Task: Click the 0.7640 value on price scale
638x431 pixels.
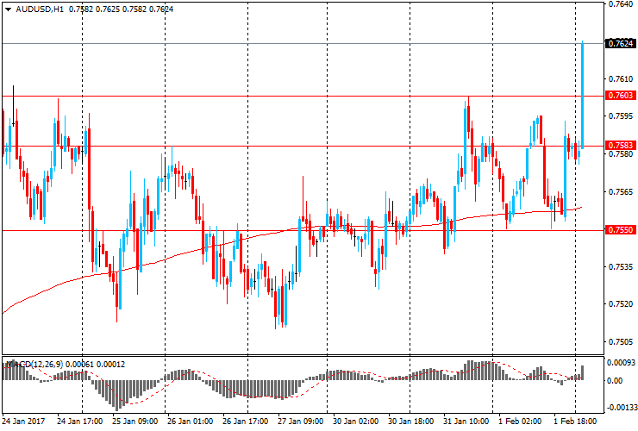Action: coord(621,4)
